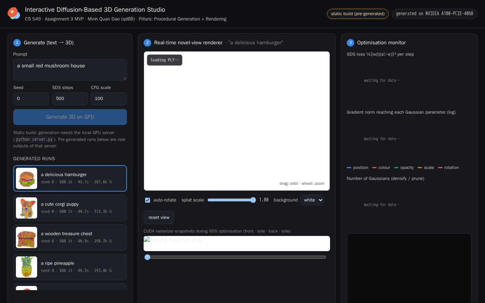Open the hamburger run thumbnail
This screenshot has height=303, width=485.
click(27, 178)
